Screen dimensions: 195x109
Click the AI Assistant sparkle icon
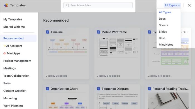(x=5, y=46)
